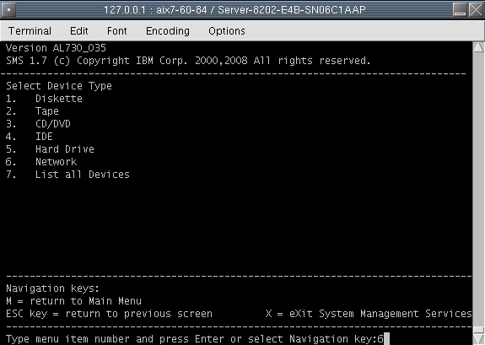Viewport: 485px width, 345px height.
Task: Click 'X = eXit System Management Services'
Action: coord(369,314)
